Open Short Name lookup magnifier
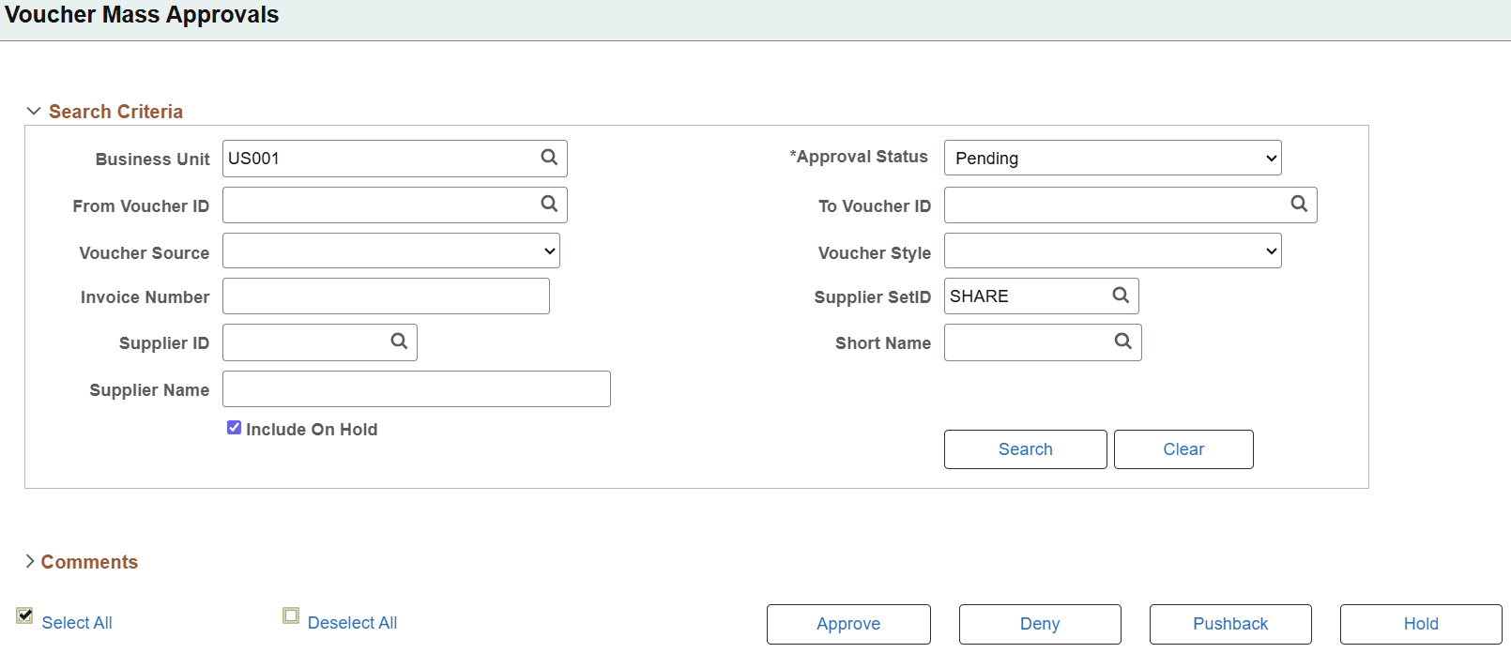Screen dimensions: 1511x653 point(1123,342)
